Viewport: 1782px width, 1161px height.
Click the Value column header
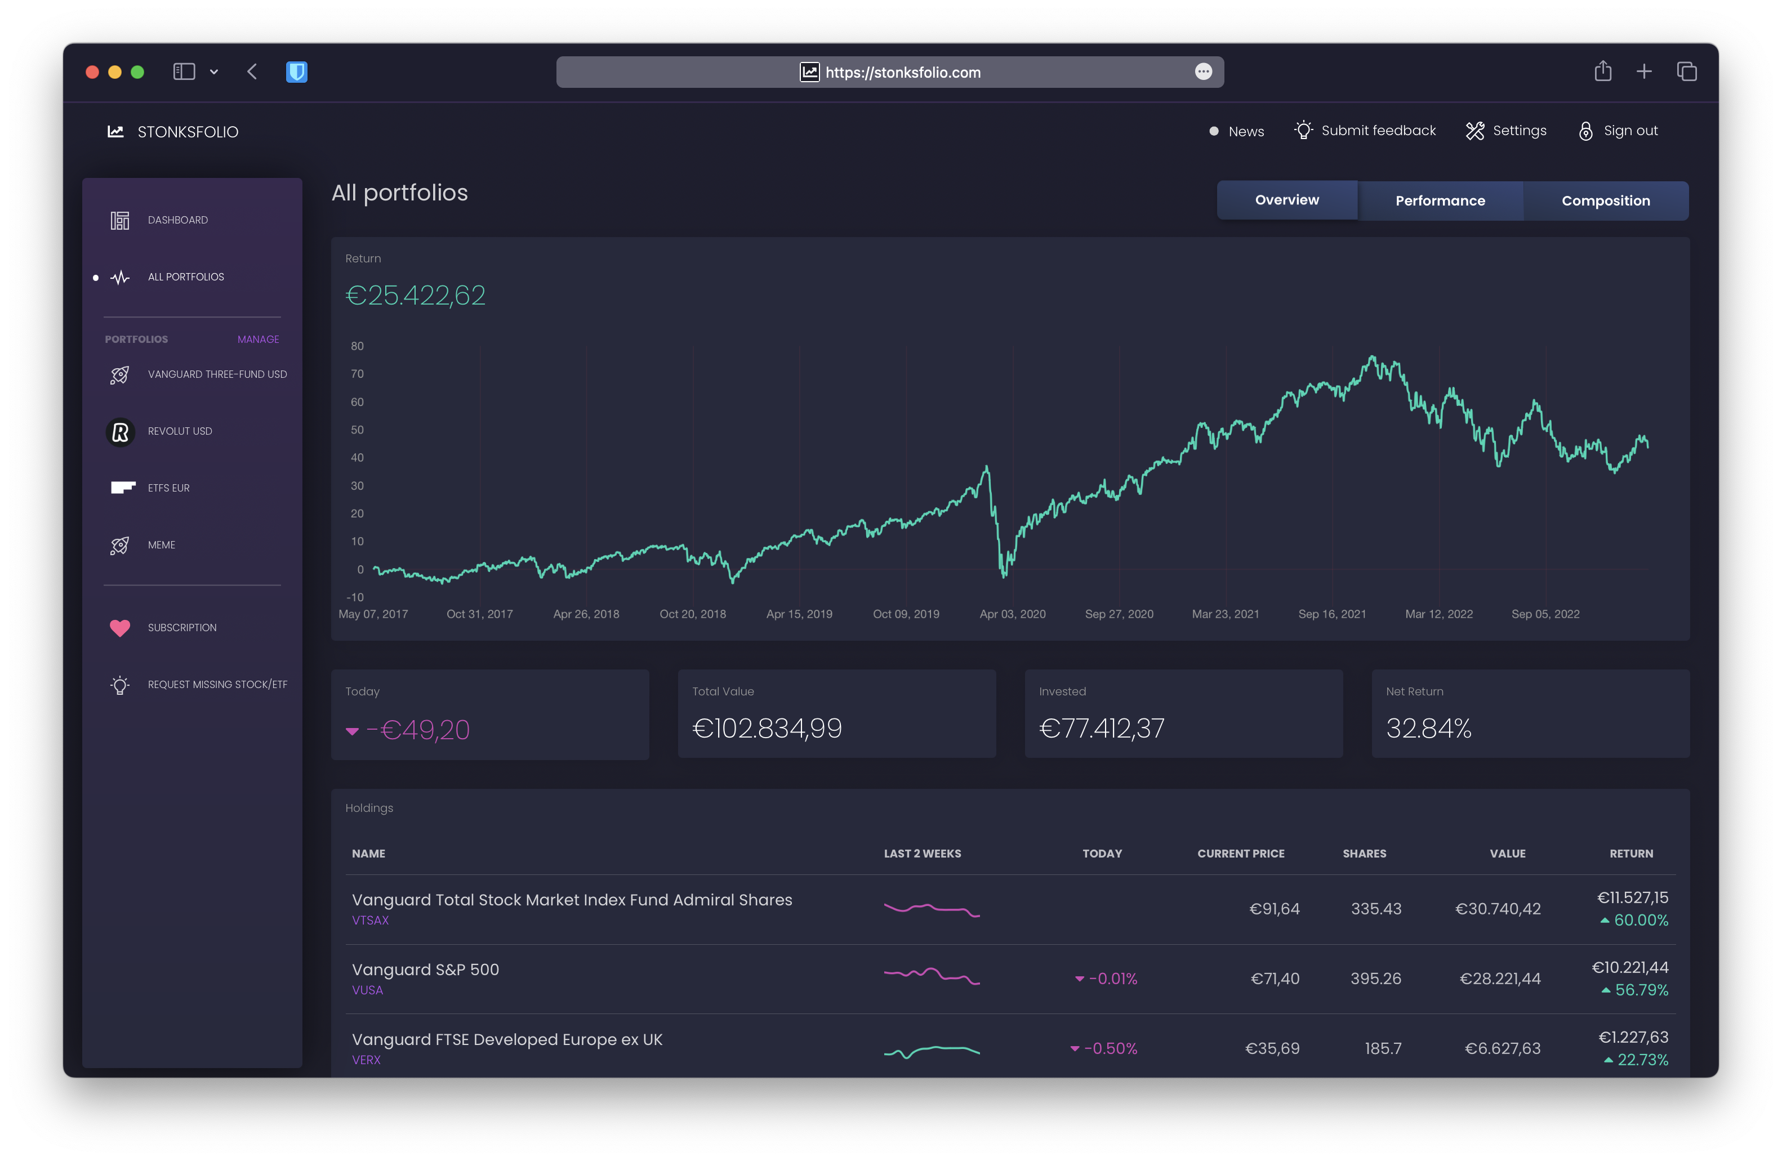point(1507,854)
